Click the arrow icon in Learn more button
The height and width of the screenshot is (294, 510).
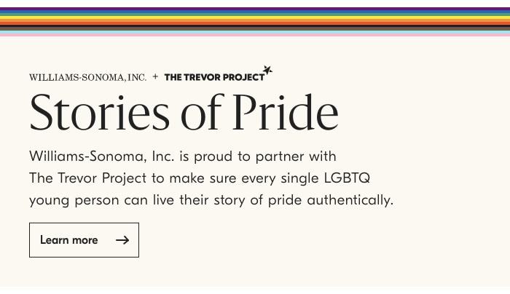(x=122, y=240)
